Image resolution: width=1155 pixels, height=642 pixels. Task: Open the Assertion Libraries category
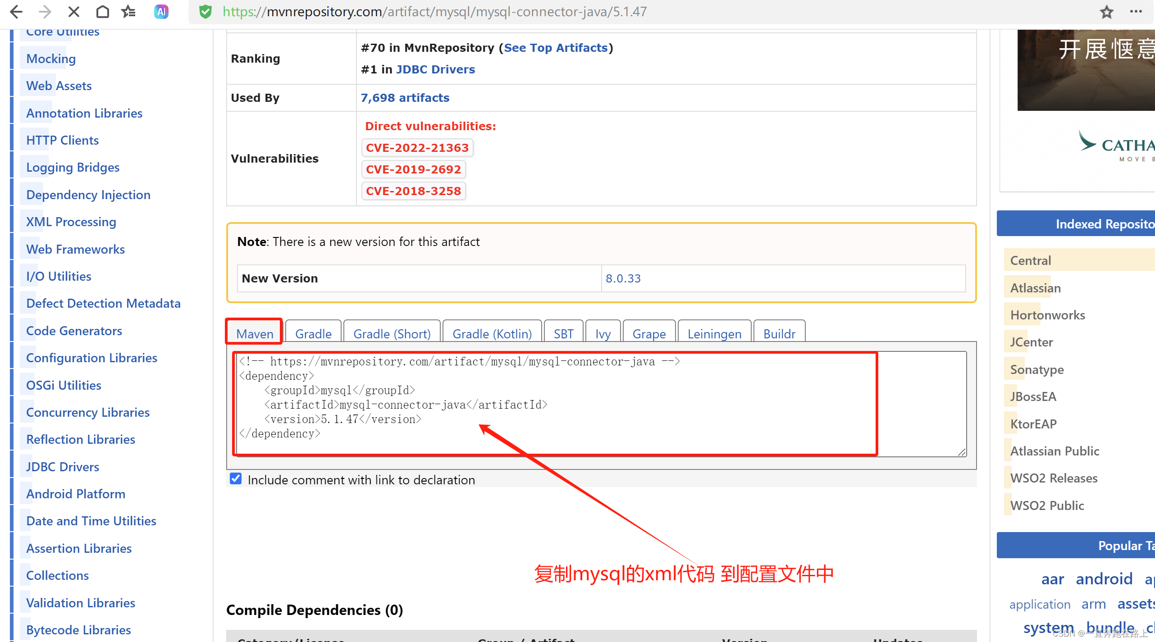(79, 548)
